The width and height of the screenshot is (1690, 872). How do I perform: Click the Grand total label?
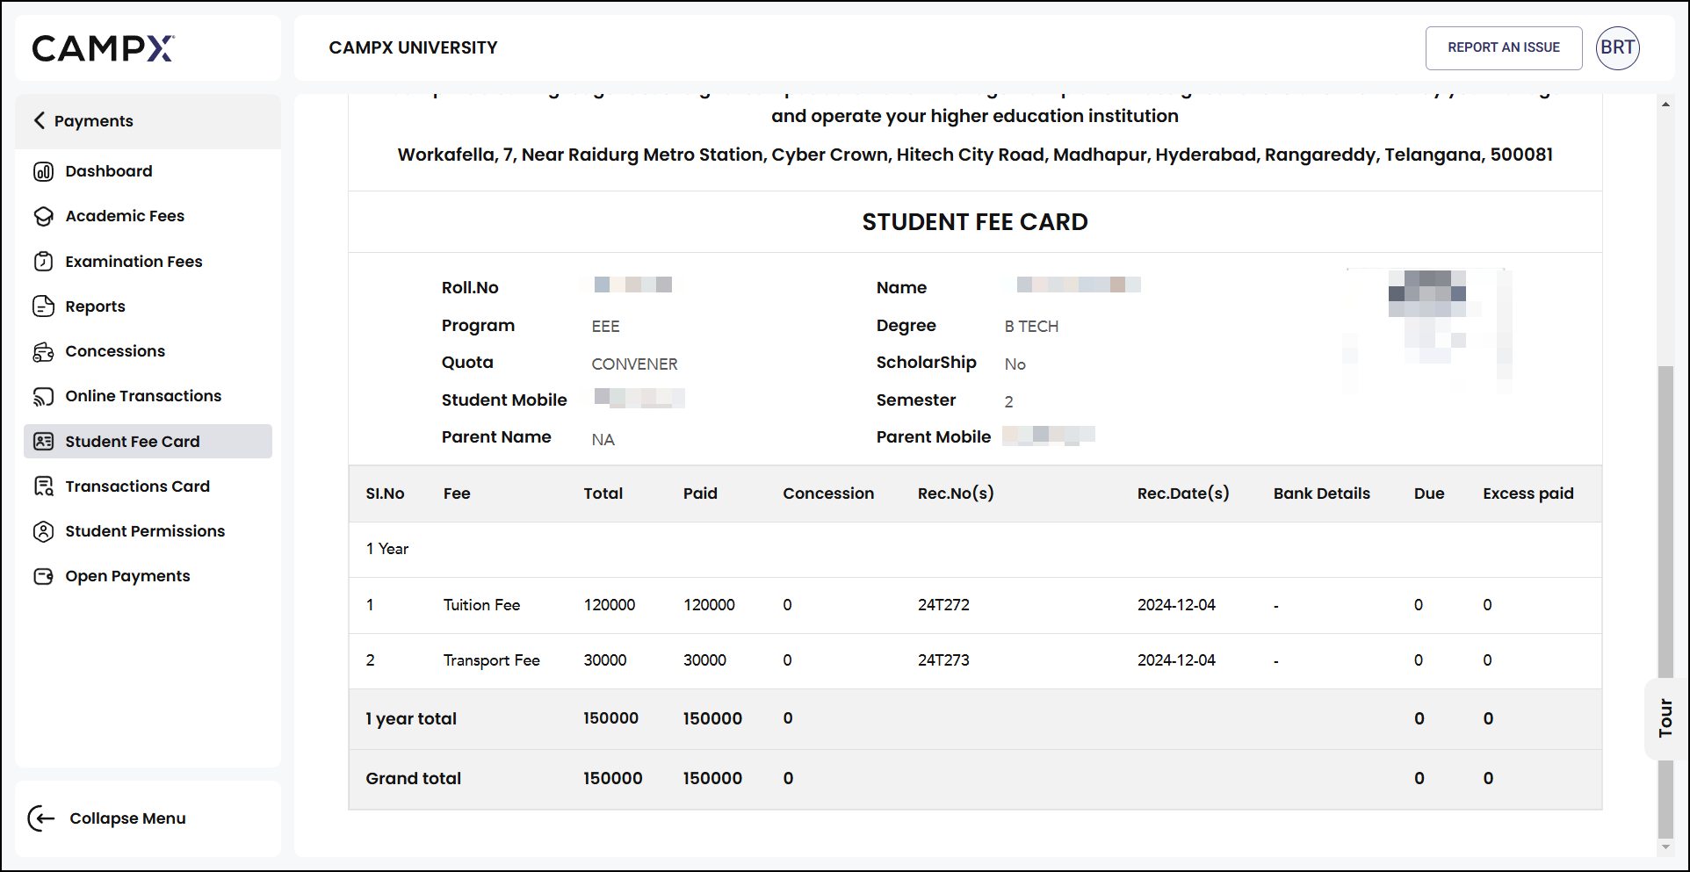tap(414, 779)
